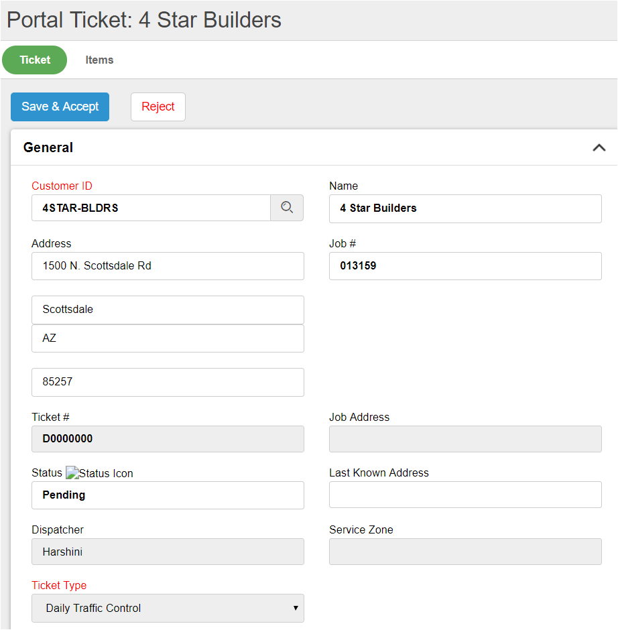The height and width of the screenshot is (630, 618).
Task: Open the Ticket Type dropdown
Action: pyautogui.click(x=168, y=609)
